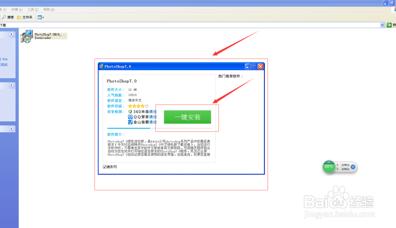Click the Web link in the task pane
Viewport: 396px width, 228px height.
point(5,59)
